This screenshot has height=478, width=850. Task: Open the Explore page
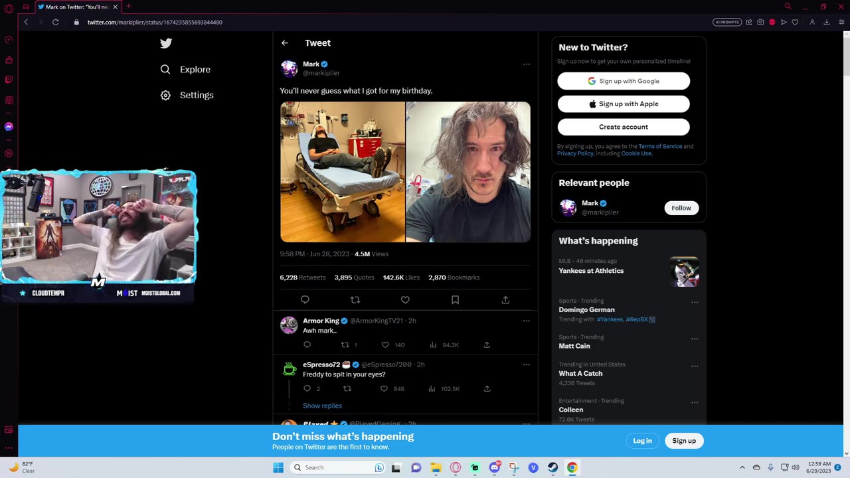coord(185,69)
